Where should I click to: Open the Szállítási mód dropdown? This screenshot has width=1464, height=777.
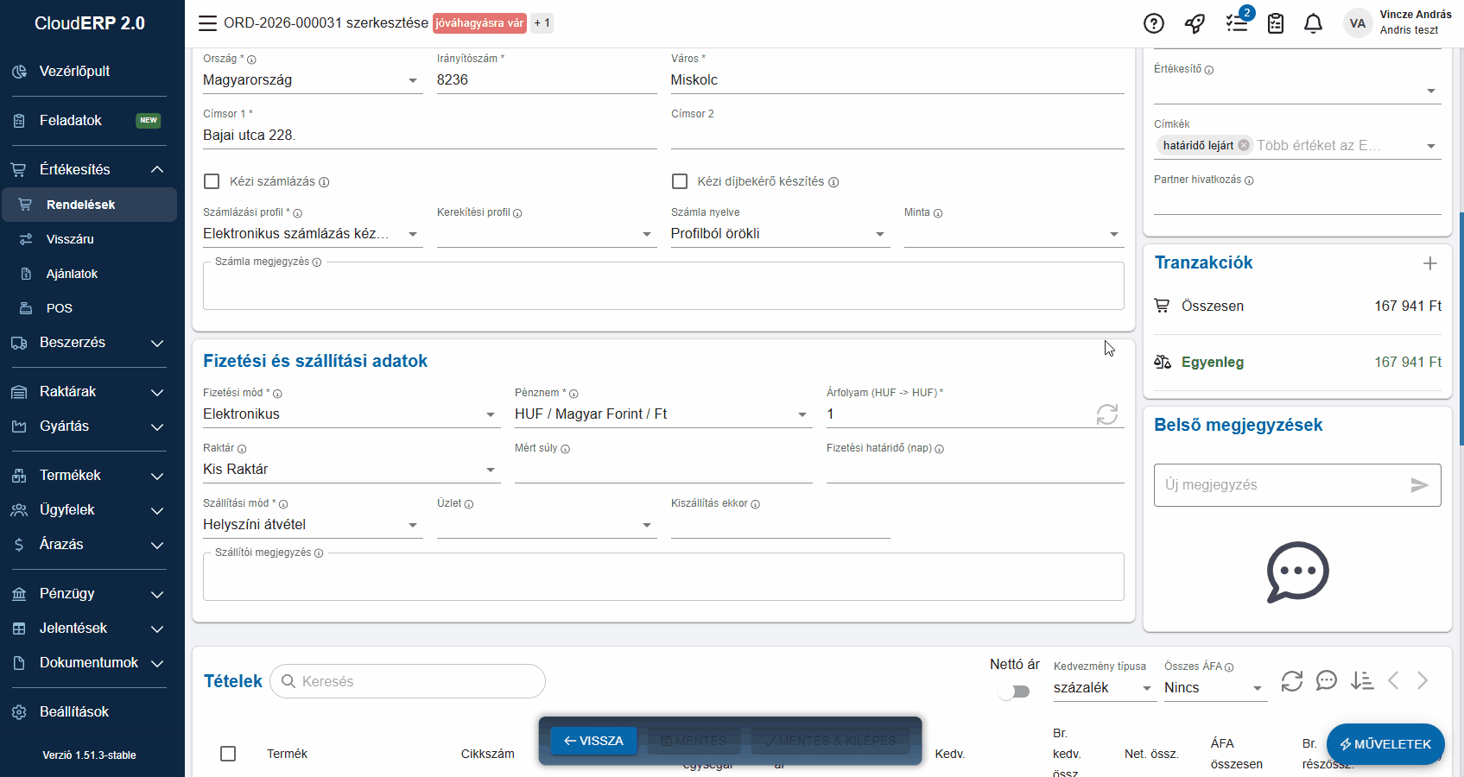(x=312, y=525)
